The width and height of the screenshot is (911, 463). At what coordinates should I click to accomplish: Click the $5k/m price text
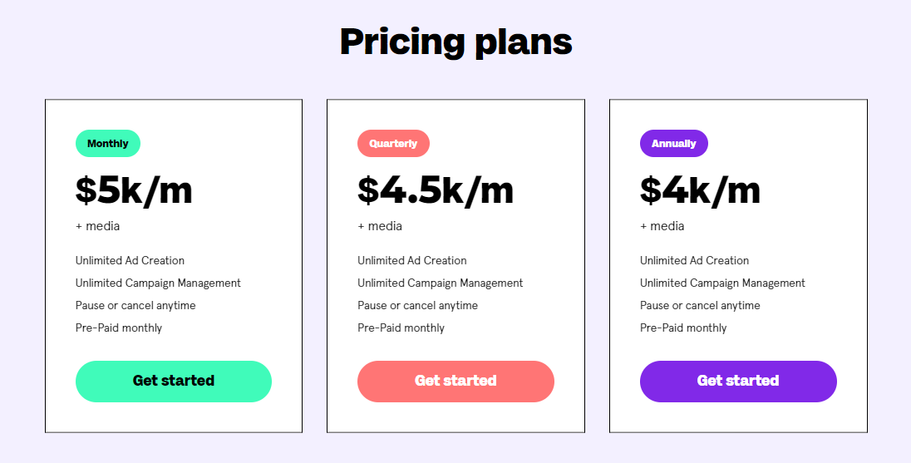(x=134, y=190)
